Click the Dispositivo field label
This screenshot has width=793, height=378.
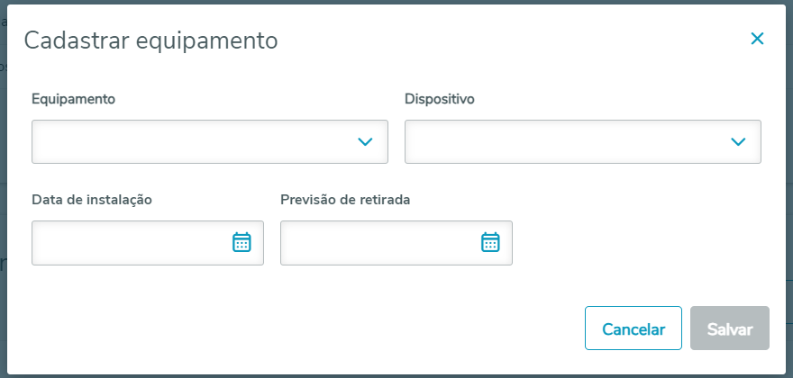coord(440,98)
